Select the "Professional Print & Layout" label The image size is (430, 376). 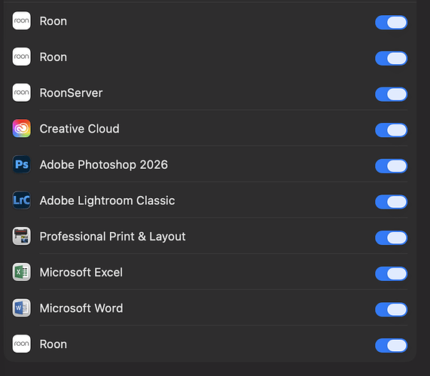[x=113, y=237]
